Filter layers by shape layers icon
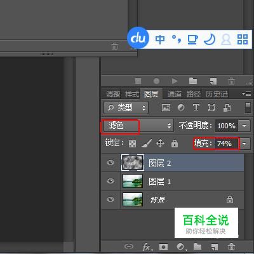This screenshot has width=254, height=254. coord(211,108)
